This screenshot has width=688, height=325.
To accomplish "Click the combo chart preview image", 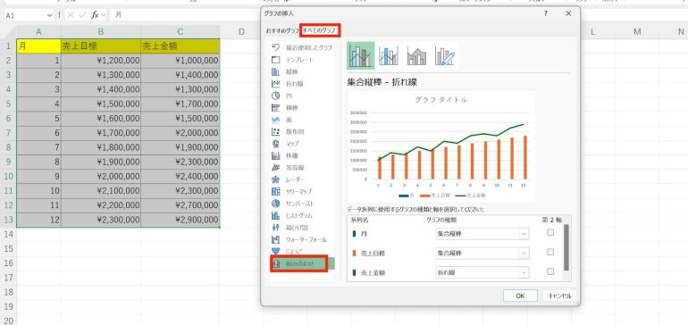I will pos(441,146).
